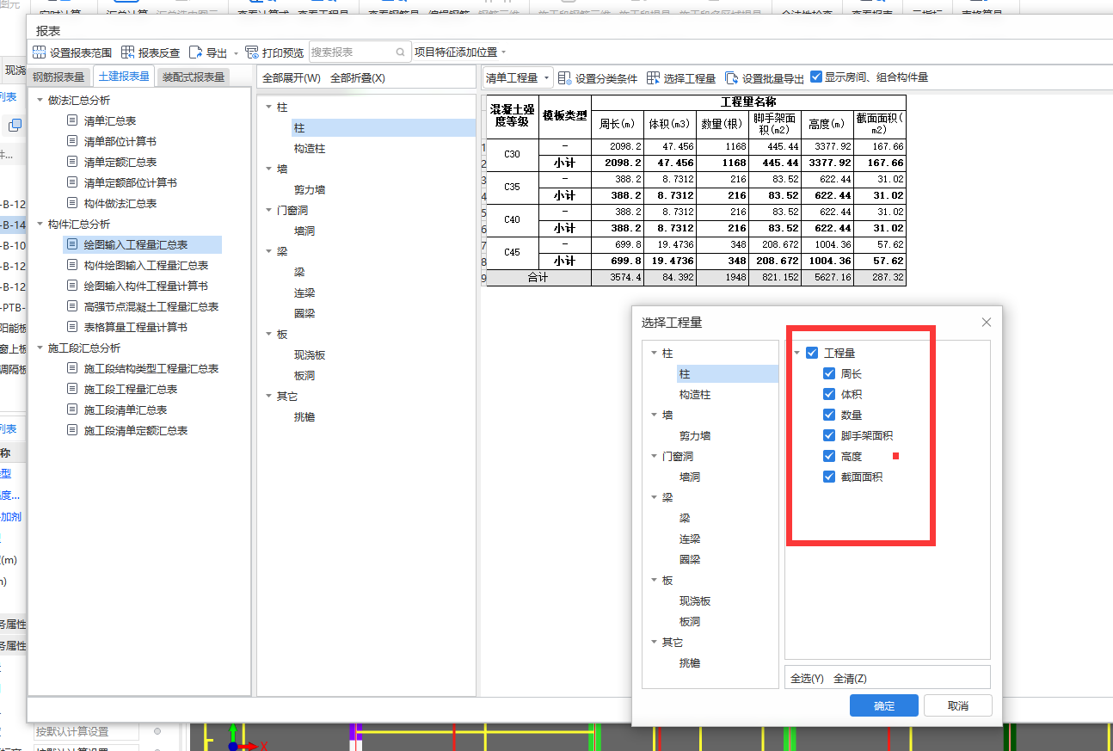The width and height of the screenshot is (1113, 751).
Task: Open 项目特征添加位置 dropdown
Action: coord(503,52)
